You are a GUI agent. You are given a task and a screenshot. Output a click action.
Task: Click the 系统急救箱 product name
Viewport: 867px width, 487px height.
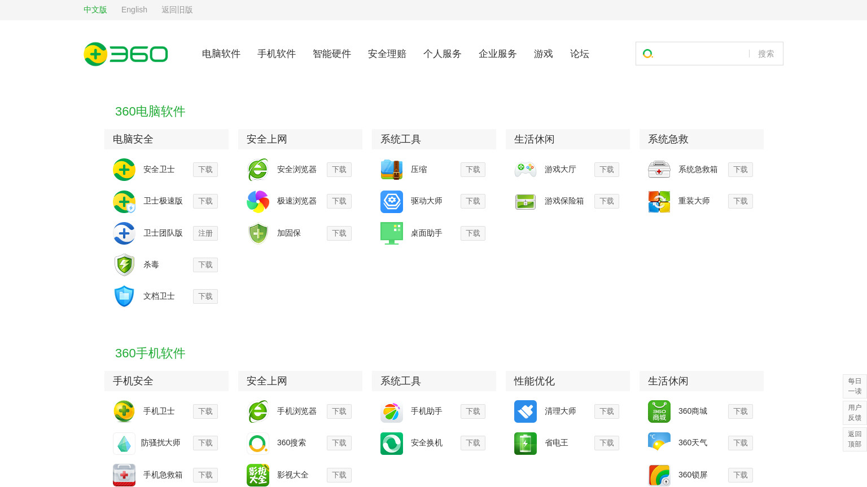tap(698, 170)
